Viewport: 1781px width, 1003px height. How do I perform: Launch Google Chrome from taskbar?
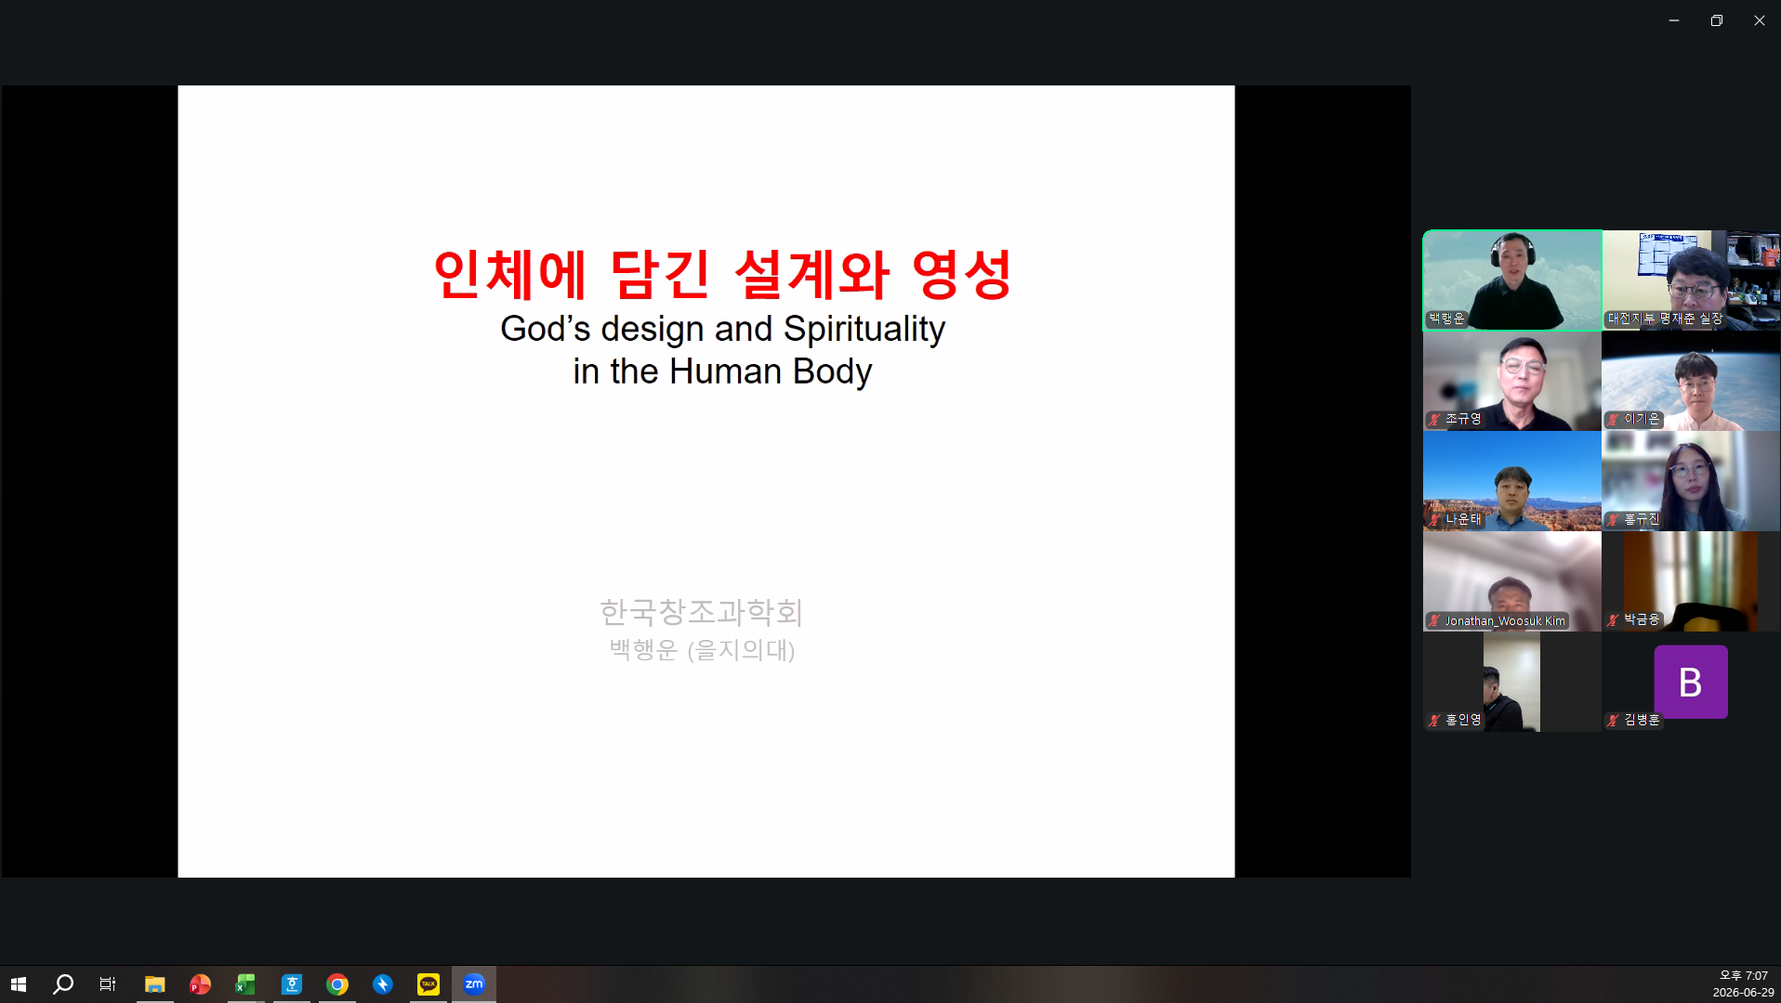tap(337, 984)
